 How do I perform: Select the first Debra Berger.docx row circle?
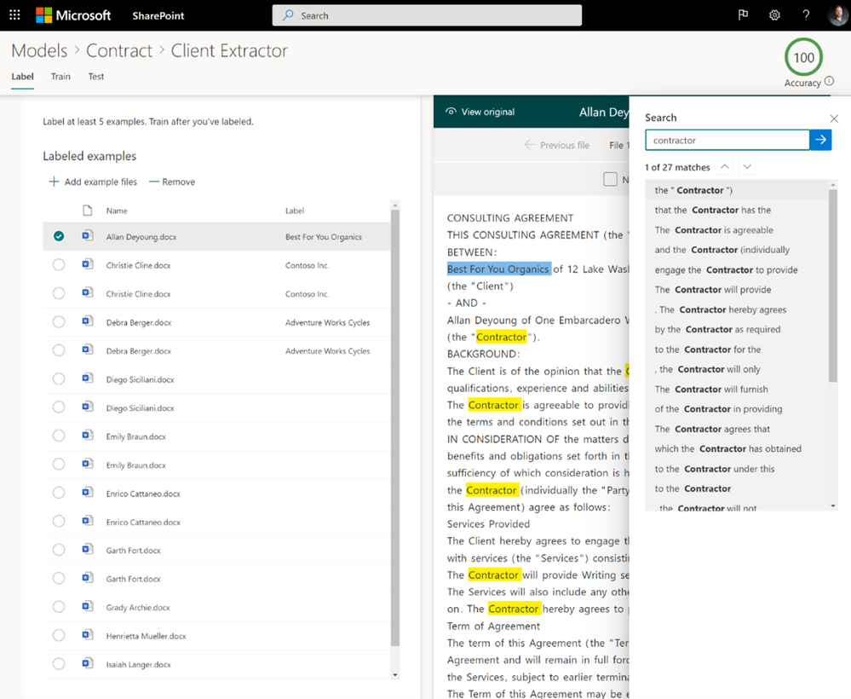59,321
